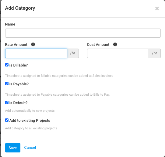This screenshot has height=157, width=165.
Task: Click the /hr suffix of Cost Amount
Action: [x=155, y=53]
